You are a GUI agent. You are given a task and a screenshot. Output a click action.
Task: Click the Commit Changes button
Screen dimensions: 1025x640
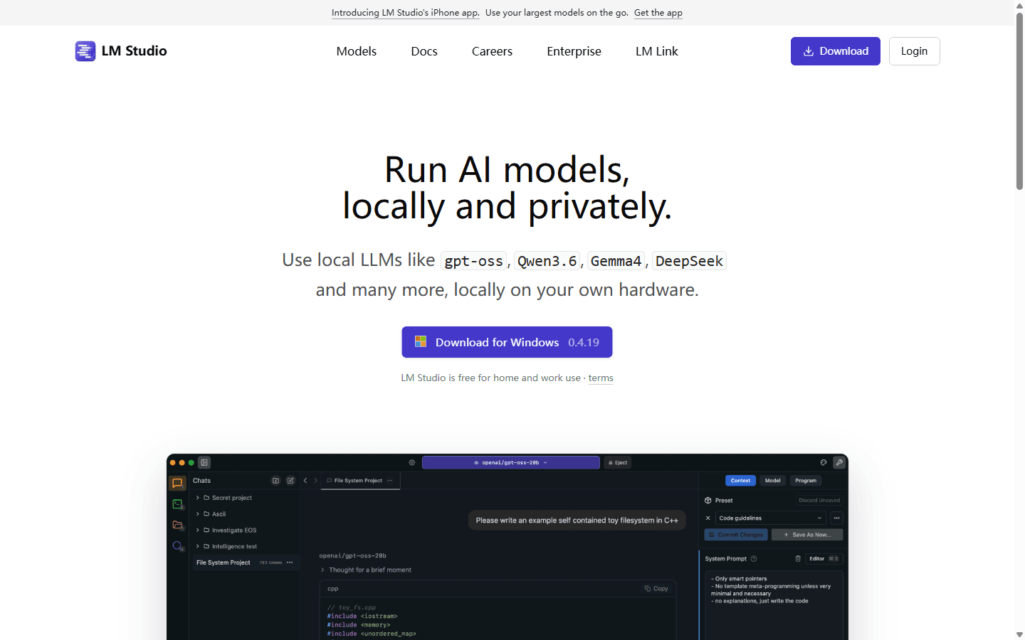[736, 535]
